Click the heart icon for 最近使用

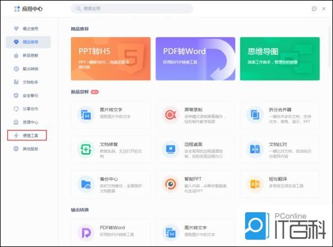[x=16, y=28]
